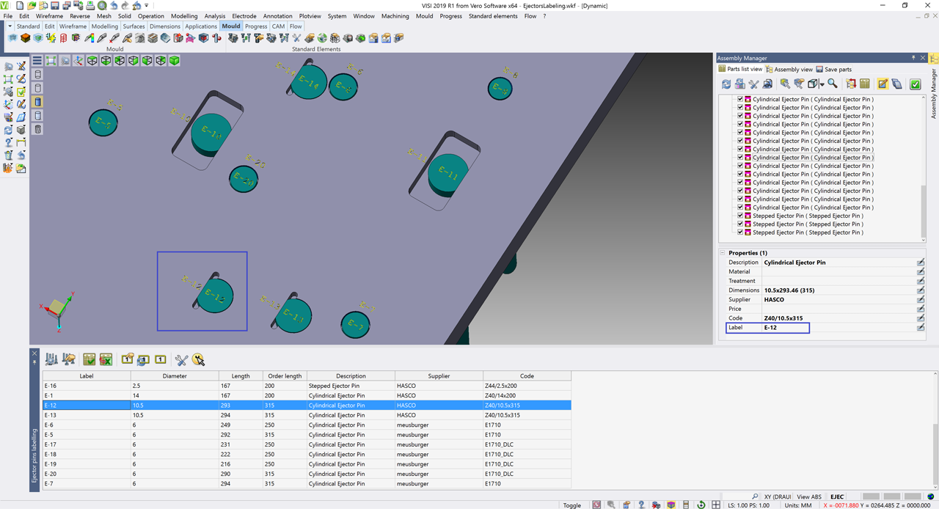This screenshot has height=528, width=939.
Task: Click the magnifier search icon in Assembly Manager
Action: (x=833, y=84)
